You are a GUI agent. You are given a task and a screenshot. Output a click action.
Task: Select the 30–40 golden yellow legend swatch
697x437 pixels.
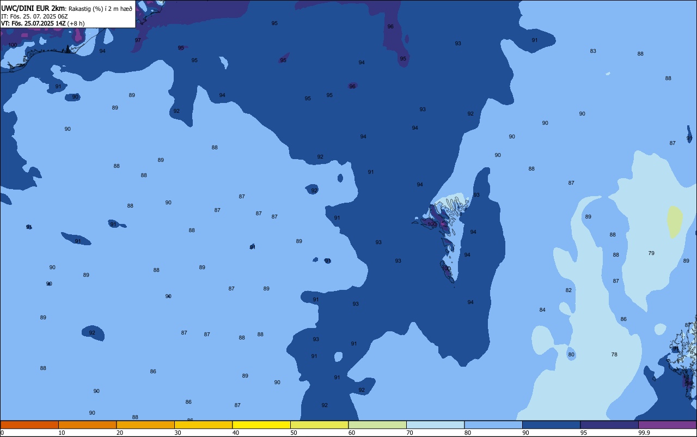203,424
